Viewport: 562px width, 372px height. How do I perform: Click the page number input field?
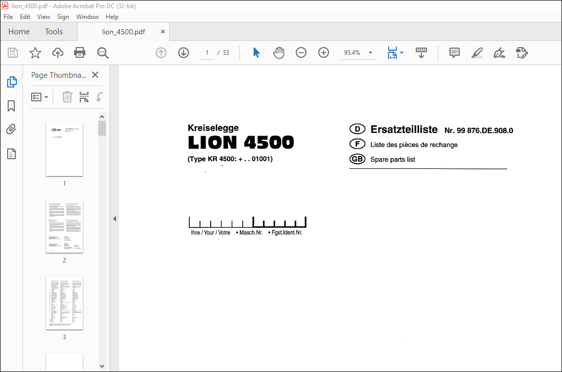tap(207, 53)
